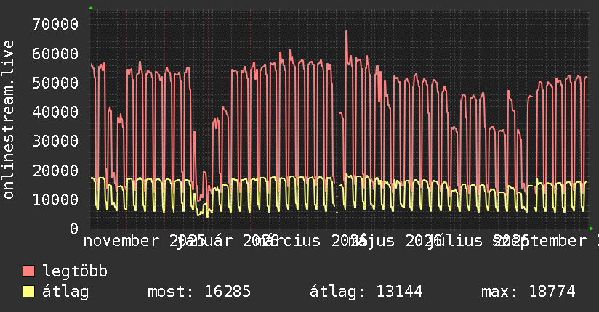This screenshot has height=312, width=599.
Task: Click the 60000 y-axis label
Action: click(55, 54)
